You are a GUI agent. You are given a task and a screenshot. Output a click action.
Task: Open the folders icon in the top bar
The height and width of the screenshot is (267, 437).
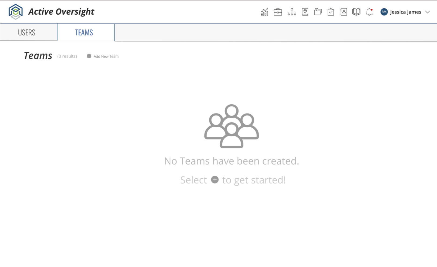(318, 12)
